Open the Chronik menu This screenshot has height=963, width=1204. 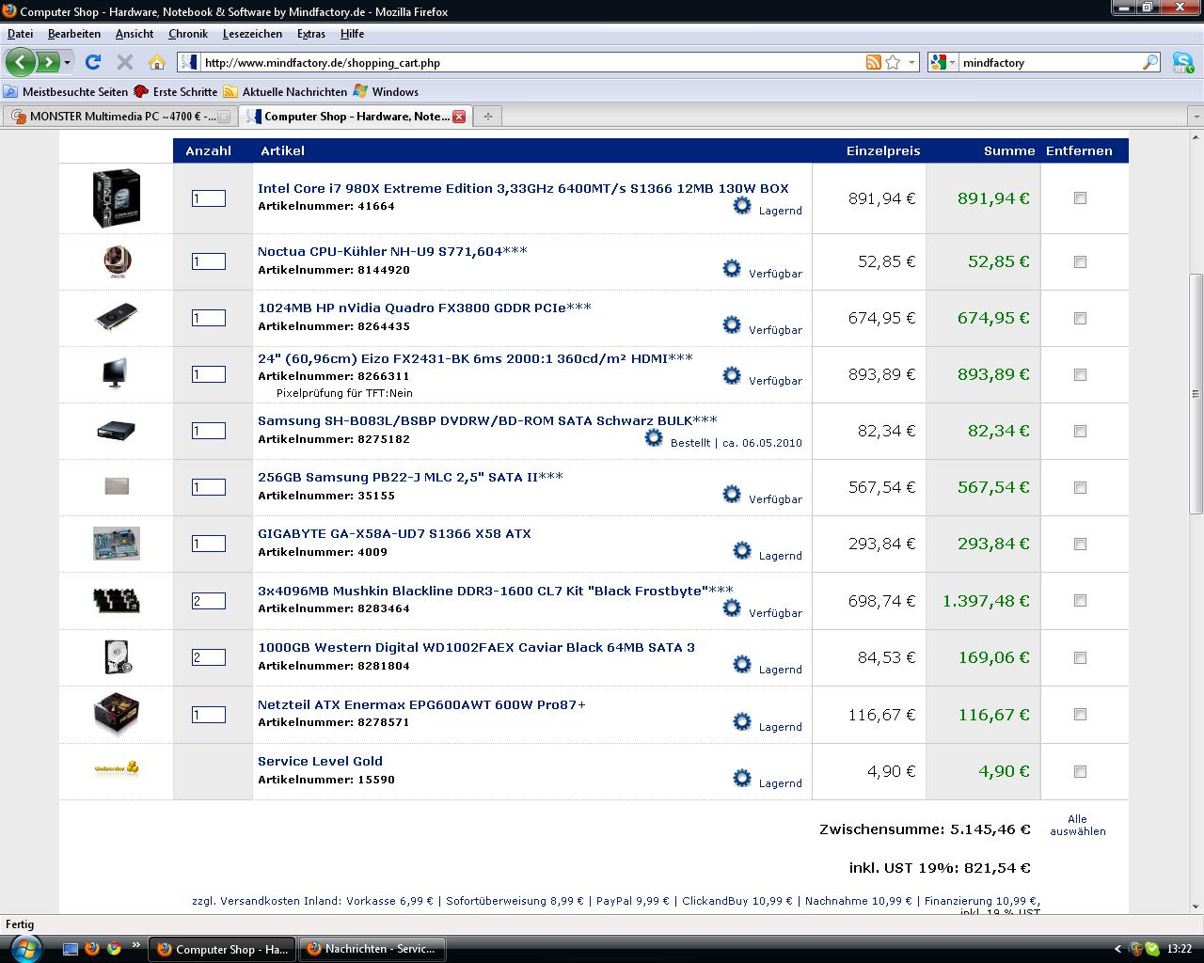tap(188, 34)
